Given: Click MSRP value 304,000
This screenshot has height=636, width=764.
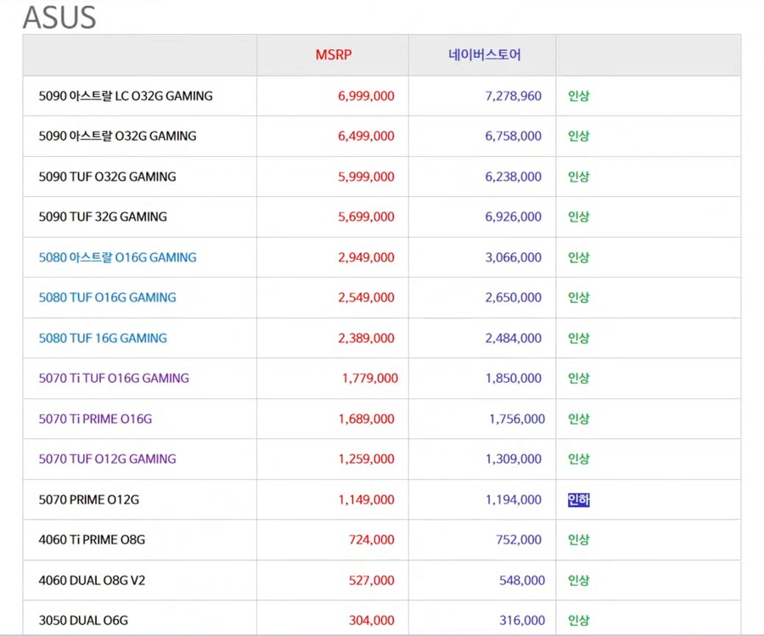Looking at the screenshot, I should point(371,621).
